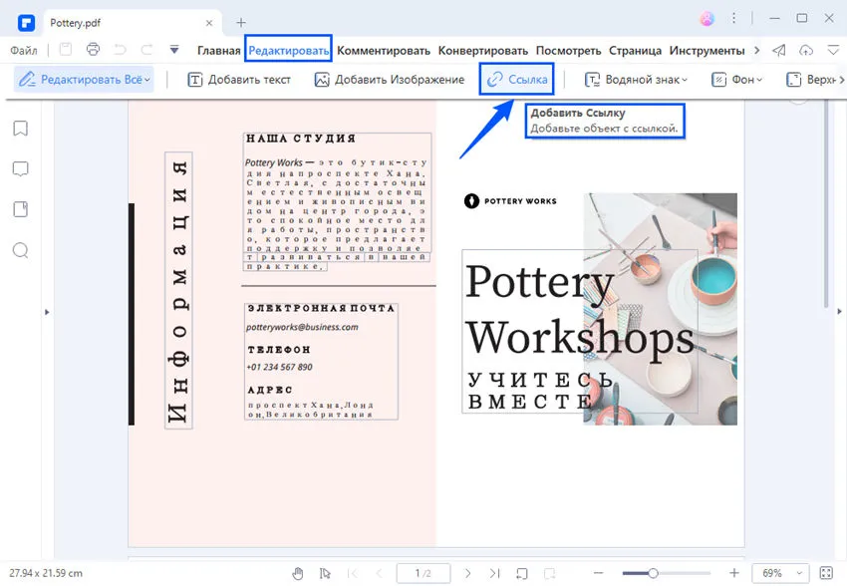Click the Redo arrow icon
Viewport: 847px width, 586px height.
146,50
